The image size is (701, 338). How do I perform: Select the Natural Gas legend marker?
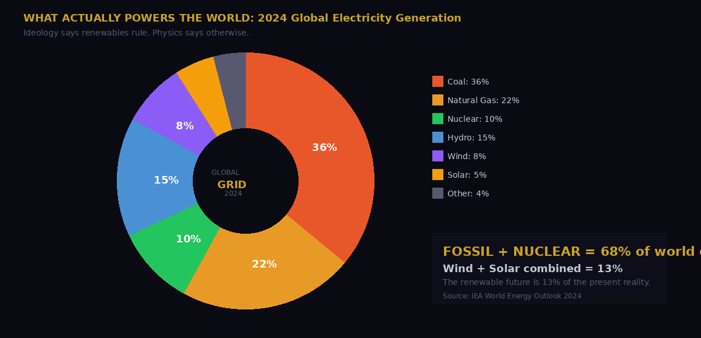tap(436, 100)
